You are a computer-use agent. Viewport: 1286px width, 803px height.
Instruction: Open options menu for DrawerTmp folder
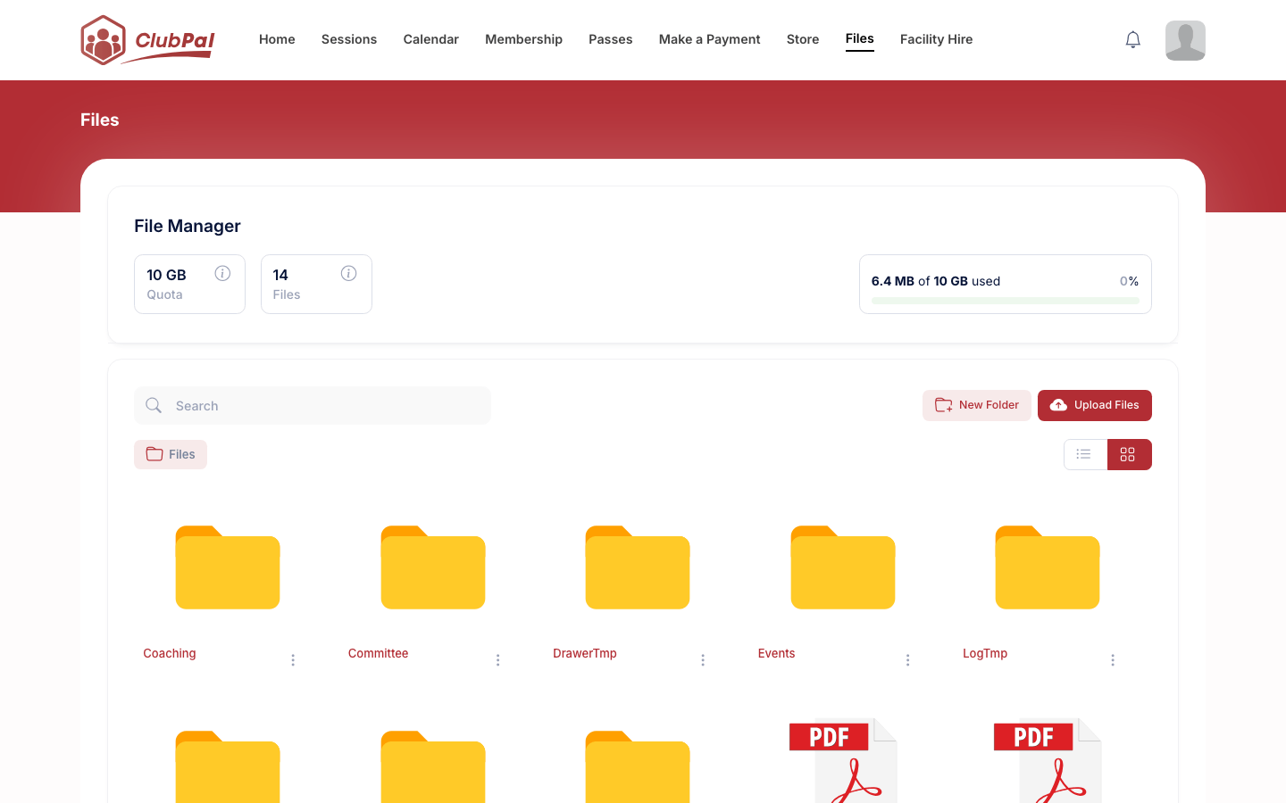pyautogui.click(x=703, y=660)
